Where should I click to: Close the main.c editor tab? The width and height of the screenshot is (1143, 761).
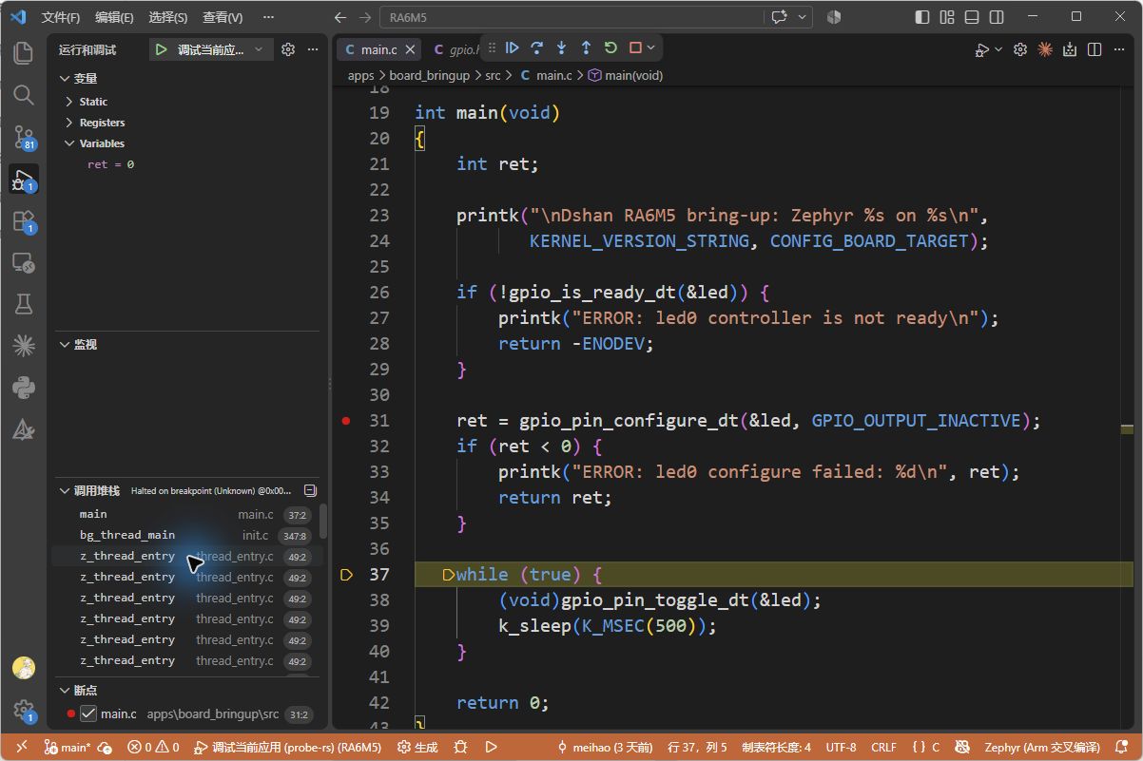pos(411,49)
